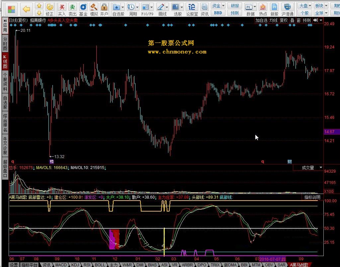Open the 板块 dropdown
Image resolution: width=340 pixels, height=267 pixels.
coord(321,6)
